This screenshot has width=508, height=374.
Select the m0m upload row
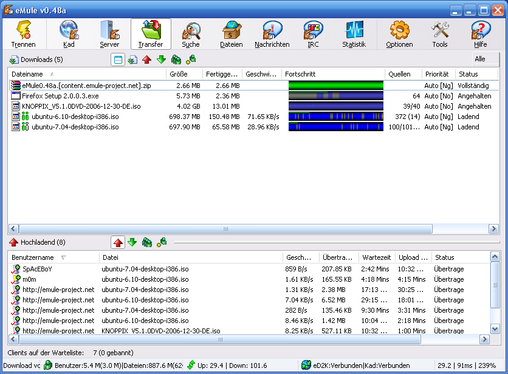coord(249,279)
